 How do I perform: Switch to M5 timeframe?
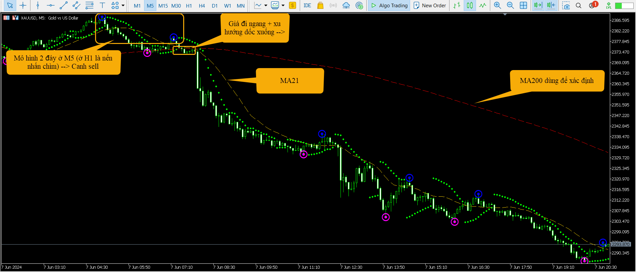pos(150,6)
